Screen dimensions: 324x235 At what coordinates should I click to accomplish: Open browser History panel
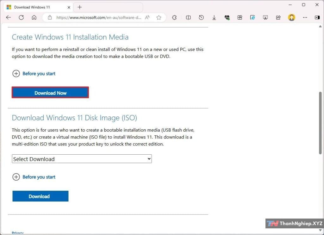[x=201, y=17]
